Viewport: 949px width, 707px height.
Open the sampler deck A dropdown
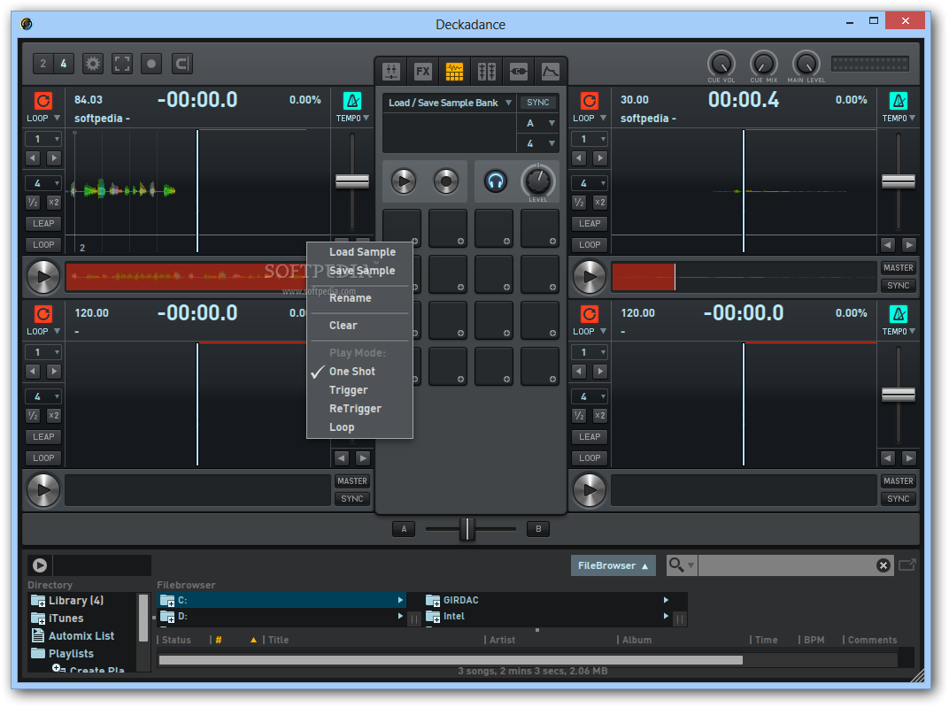point(537,123)
